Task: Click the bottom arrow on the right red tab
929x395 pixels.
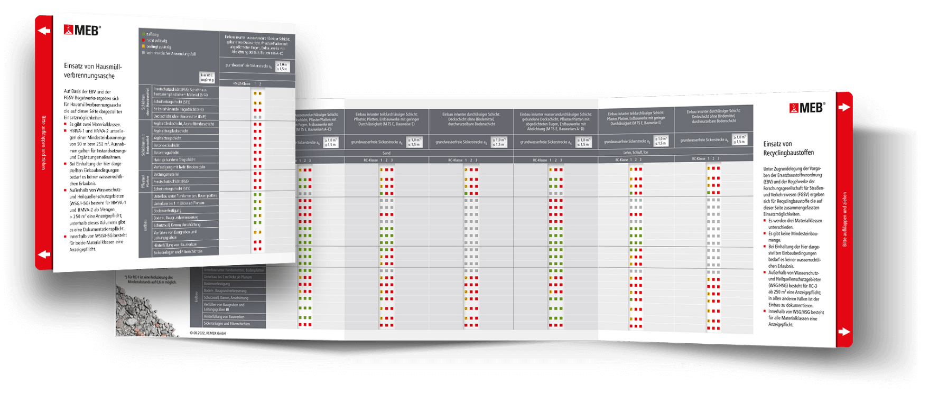Action: pyautogui.click(x=844, y=332)
